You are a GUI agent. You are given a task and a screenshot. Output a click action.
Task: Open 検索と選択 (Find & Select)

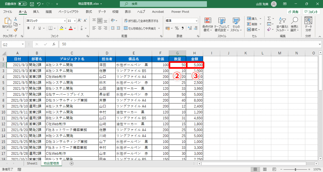[x=294, y=25]
